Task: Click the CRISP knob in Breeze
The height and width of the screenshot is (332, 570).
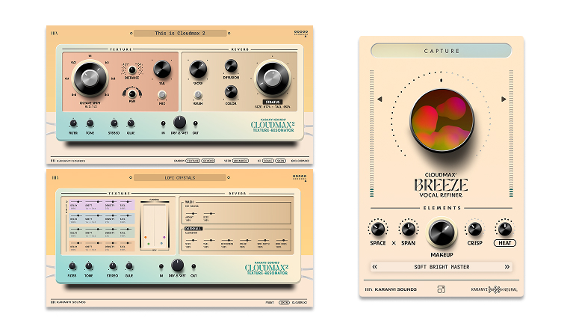Action: tap(474, 229)
